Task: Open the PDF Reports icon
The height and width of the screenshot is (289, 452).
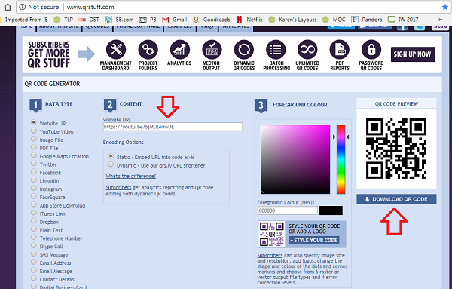Action: click(x=340, y=50)
